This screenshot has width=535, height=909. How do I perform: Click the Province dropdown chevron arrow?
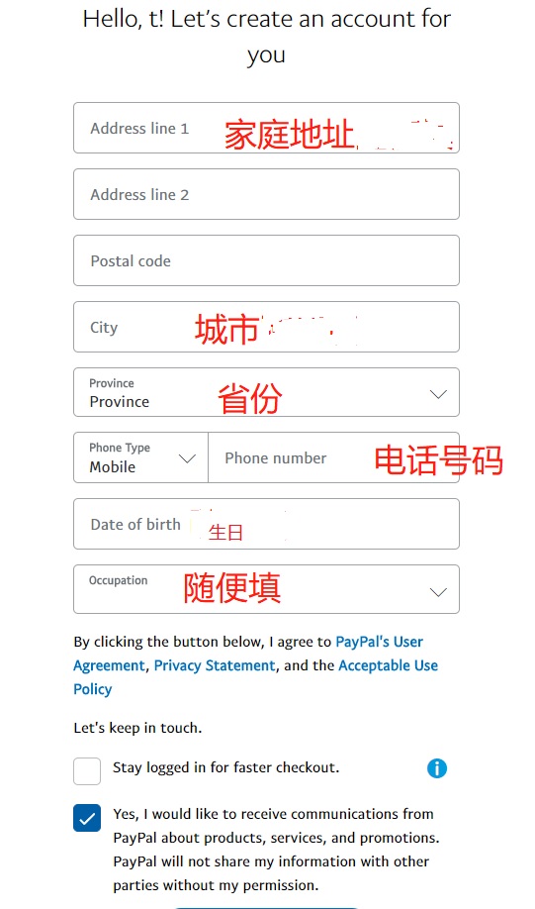point(438,394)
